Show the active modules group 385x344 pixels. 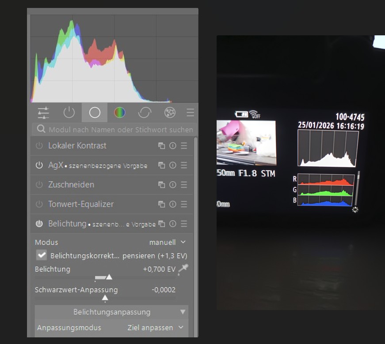coord(69,112)
